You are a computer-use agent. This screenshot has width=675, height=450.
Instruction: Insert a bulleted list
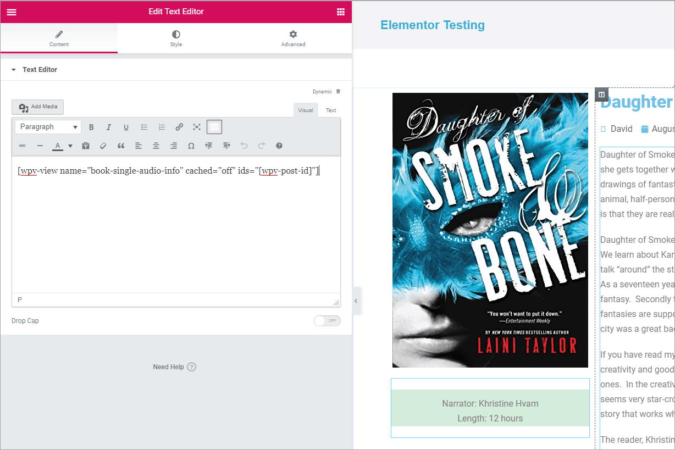(x=144, y=126)
